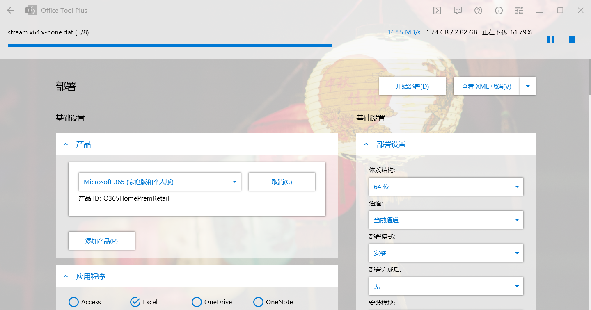Click the left 基础设置 heading
The image size is (591, 310).
tap(70, 118)
